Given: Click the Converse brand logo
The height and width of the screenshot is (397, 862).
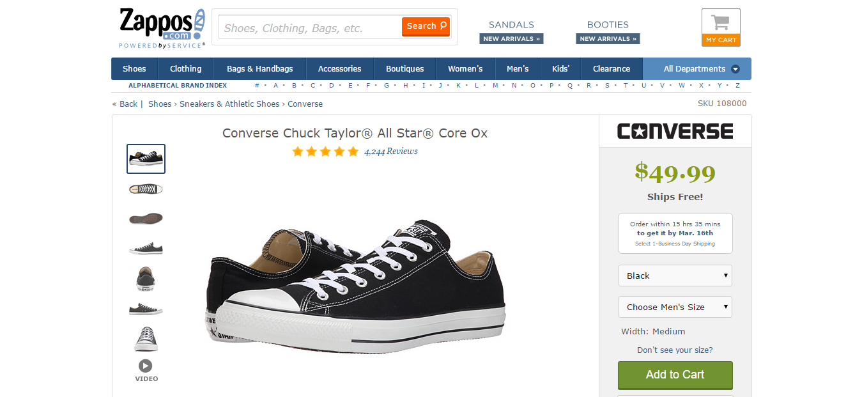Looking at the screenshot, I should (675, 132).
